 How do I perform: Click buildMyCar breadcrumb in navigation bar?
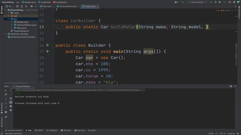pos(60,2)
